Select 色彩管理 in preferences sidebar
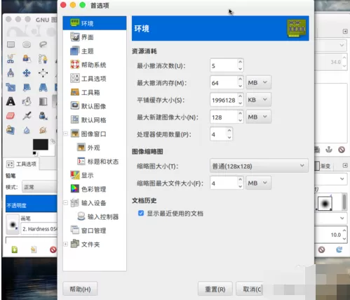 [x=95, y=189]
